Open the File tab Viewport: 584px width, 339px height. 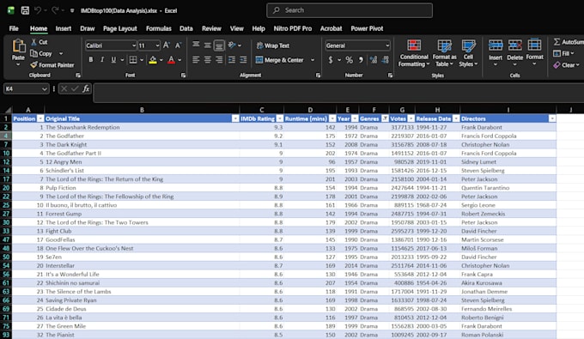(x=14, y=28)
